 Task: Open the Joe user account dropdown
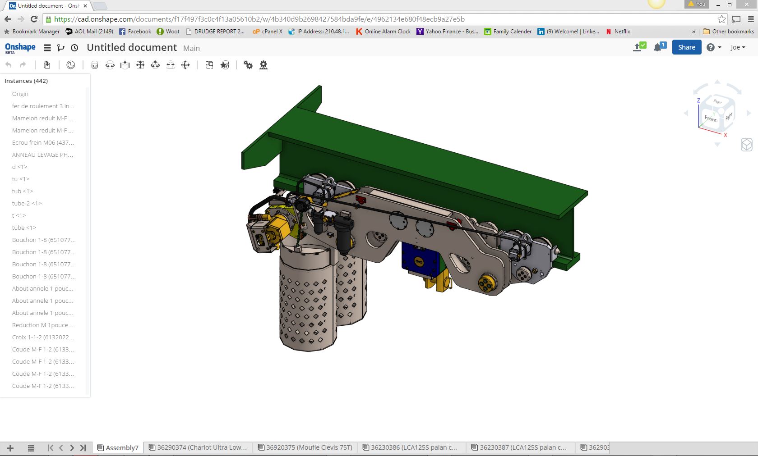[x=738, y=47]
